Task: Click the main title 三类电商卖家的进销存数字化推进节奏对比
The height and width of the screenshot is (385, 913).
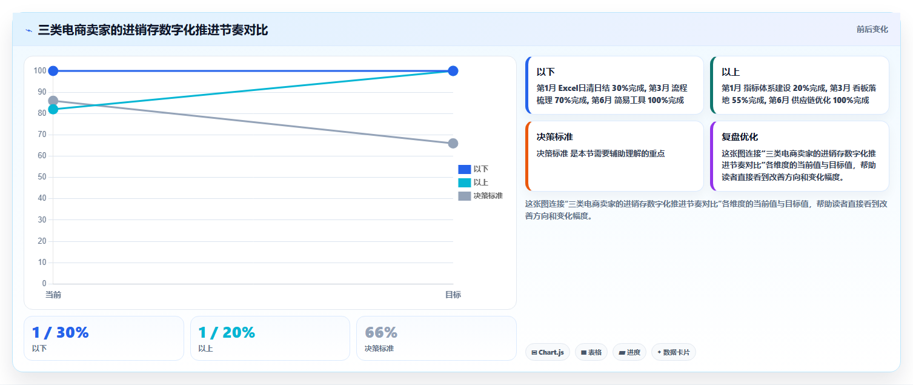Action: (153, 30)
